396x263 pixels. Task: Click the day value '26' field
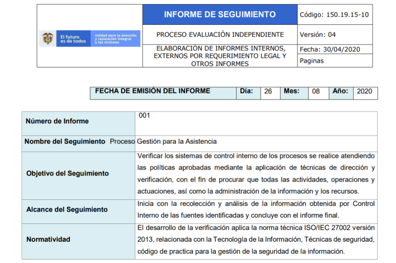click(268, 92)
